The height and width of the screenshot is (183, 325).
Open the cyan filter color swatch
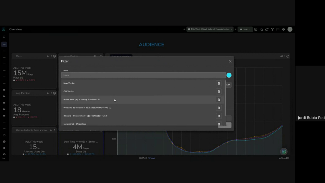click(229, 75)
